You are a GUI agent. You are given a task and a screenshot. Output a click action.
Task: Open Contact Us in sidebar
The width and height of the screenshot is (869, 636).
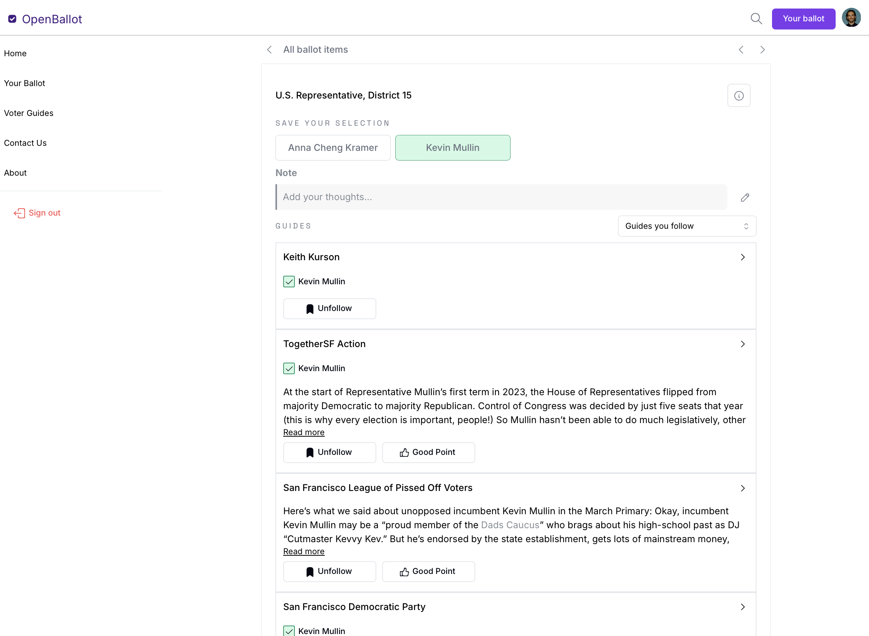click(x=25, y=143)
